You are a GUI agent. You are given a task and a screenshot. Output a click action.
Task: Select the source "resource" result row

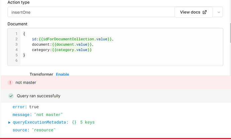tap(34, 130)
